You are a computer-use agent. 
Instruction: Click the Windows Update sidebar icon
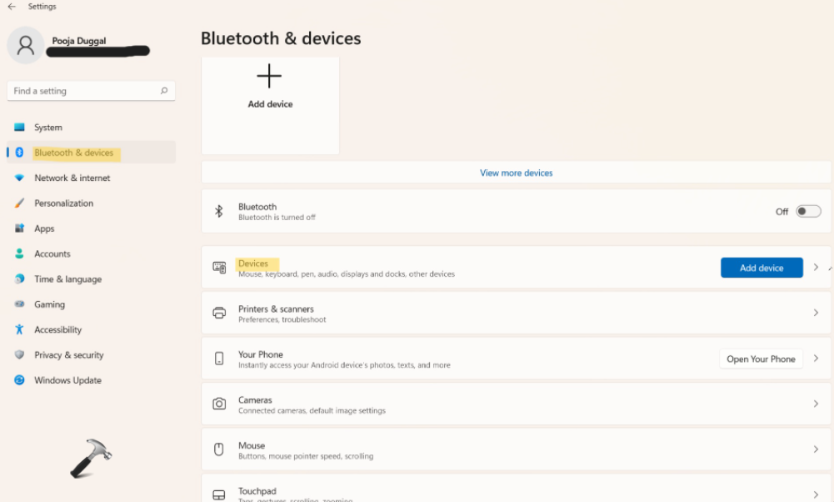click(x=19, y=380)
